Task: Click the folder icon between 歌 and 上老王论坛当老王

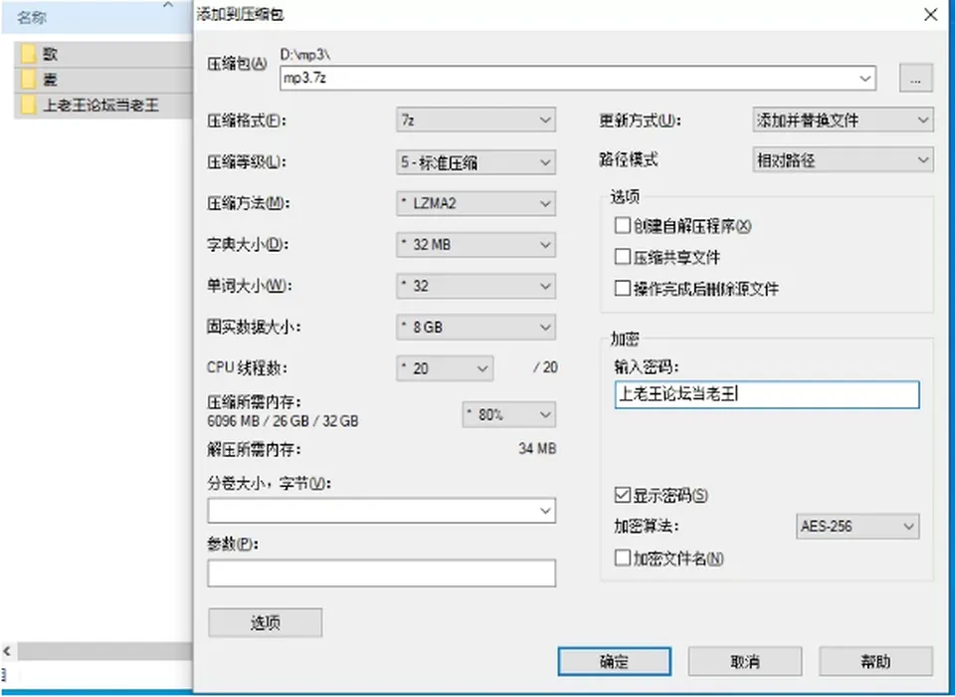Action: point(28,80)
